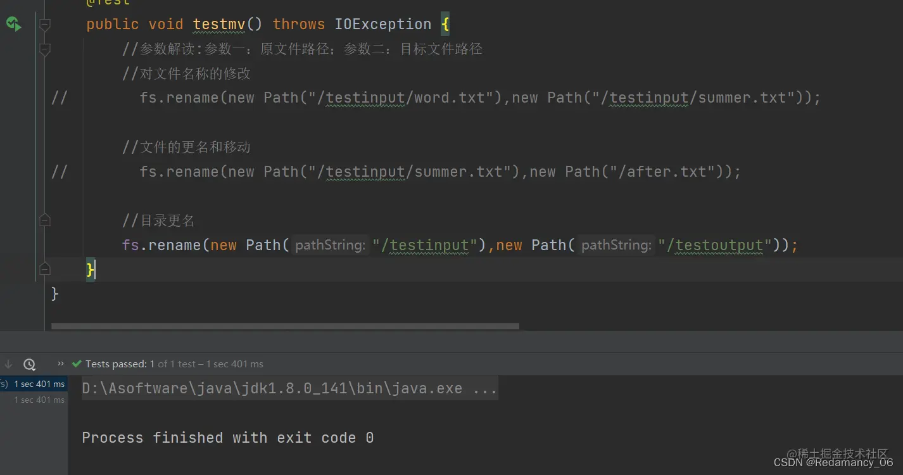Click the IOException type in signature
Screen dimensions: 903x475
pyautogui.click(x=382, y=24)
